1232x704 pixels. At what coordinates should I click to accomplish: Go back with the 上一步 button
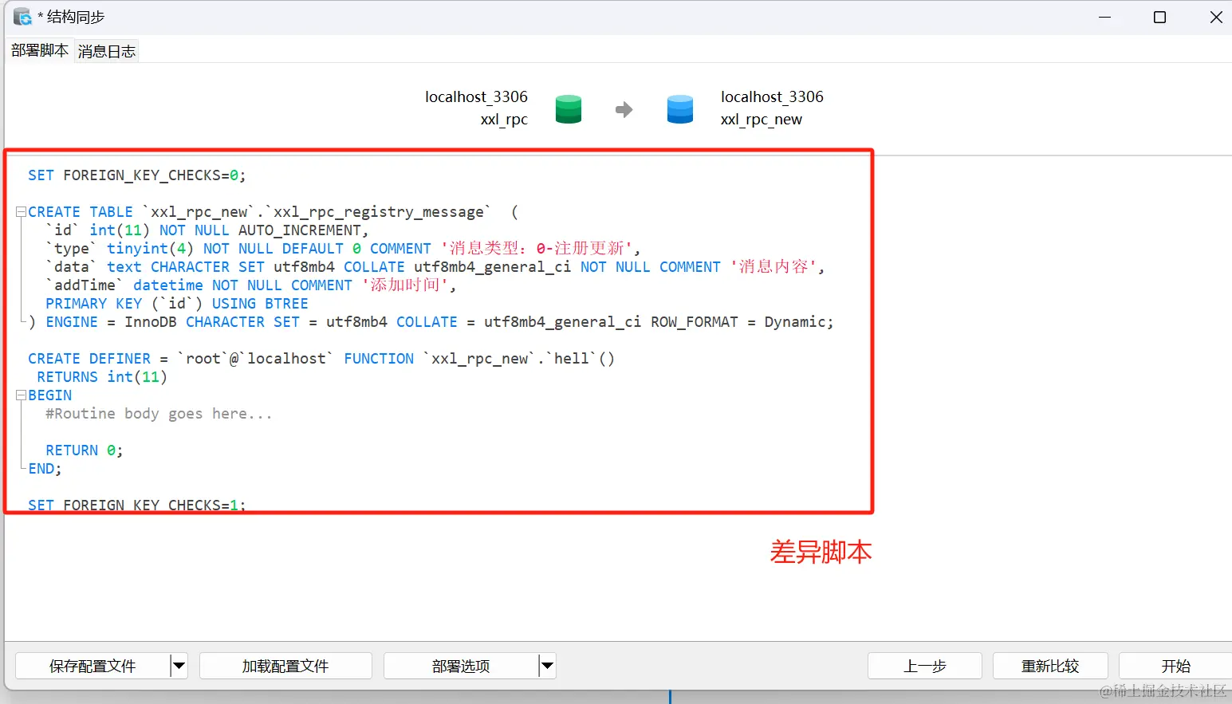tap(924, 666)
